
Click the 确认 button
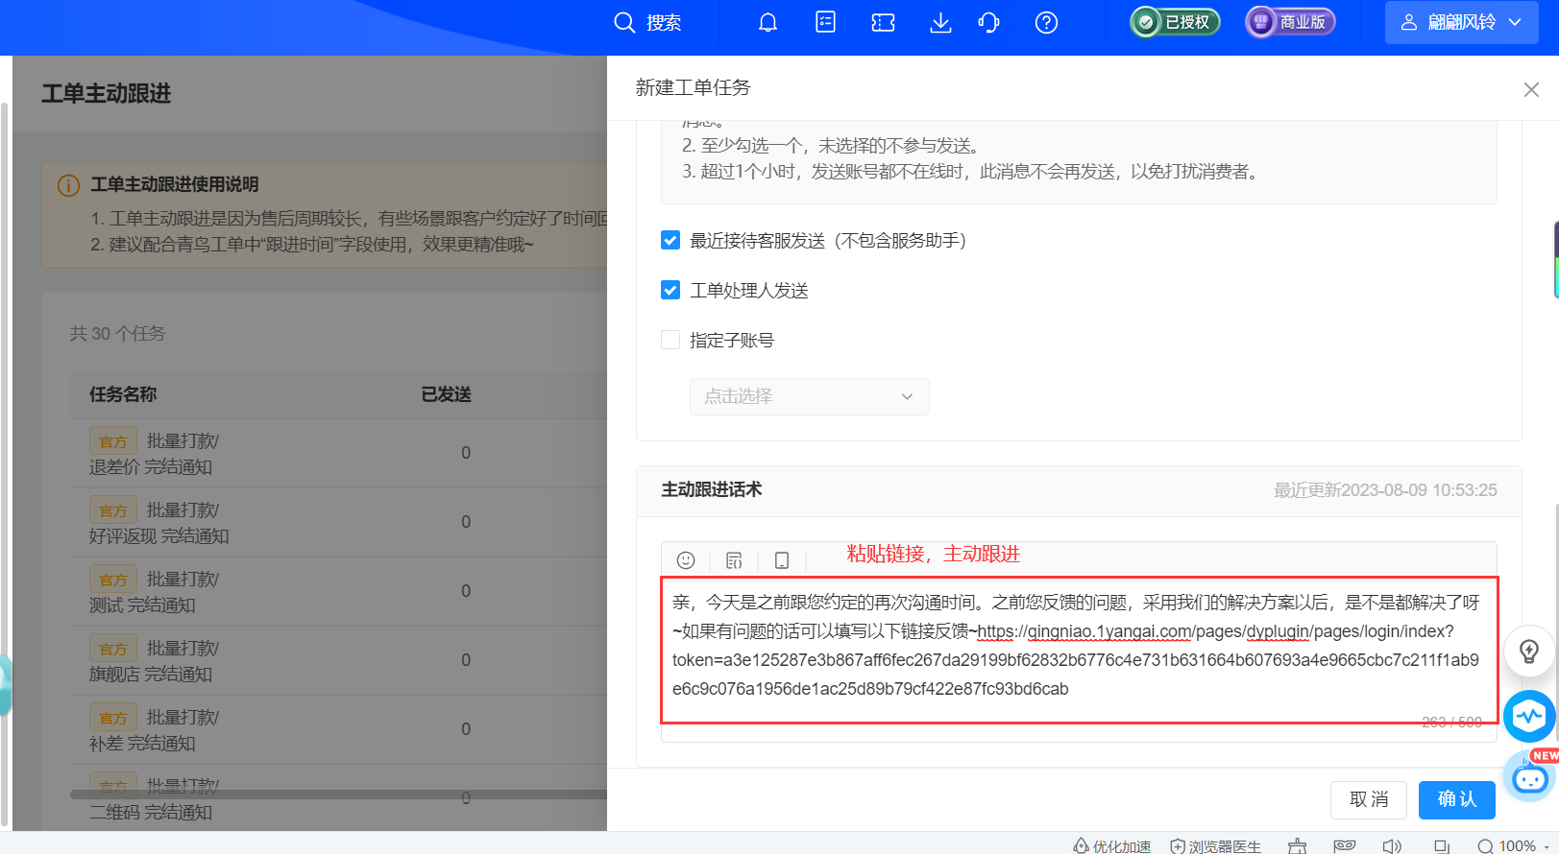[1456, 799]
